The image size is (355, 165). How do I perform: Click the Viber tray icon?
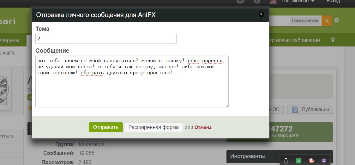(x=323, y=161)
